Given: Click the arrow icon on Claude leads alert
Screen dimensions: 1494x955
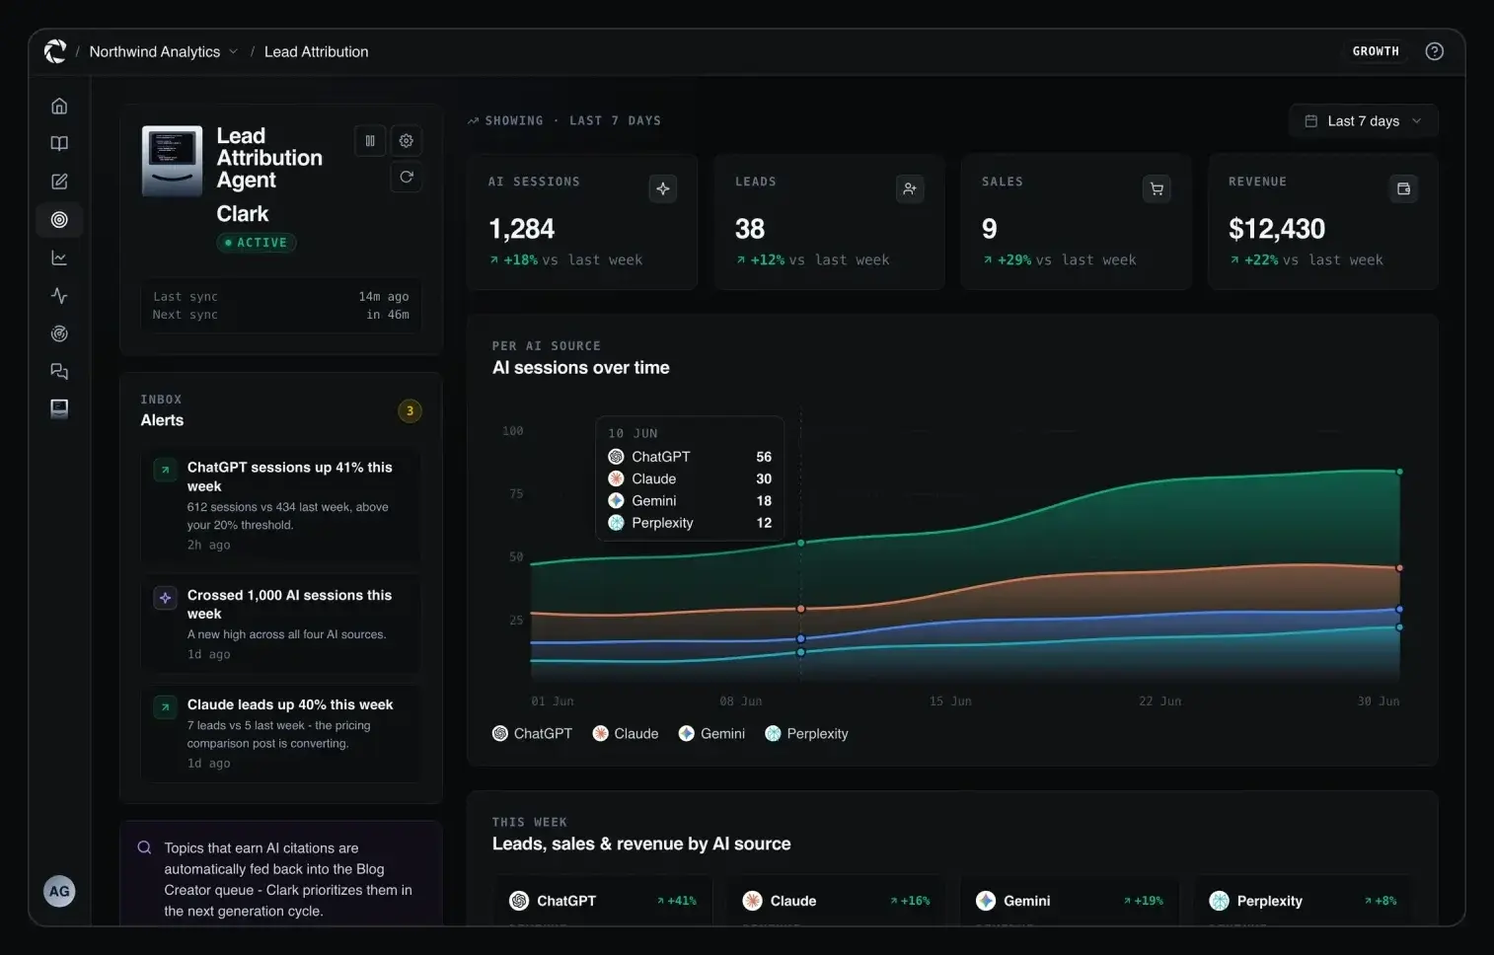Looking at the screenshot, I should (x=165, y=707).
